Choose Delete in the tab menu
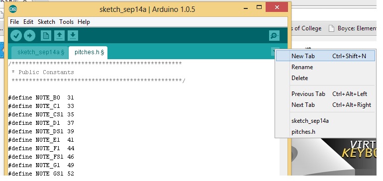 click(326, 78)
